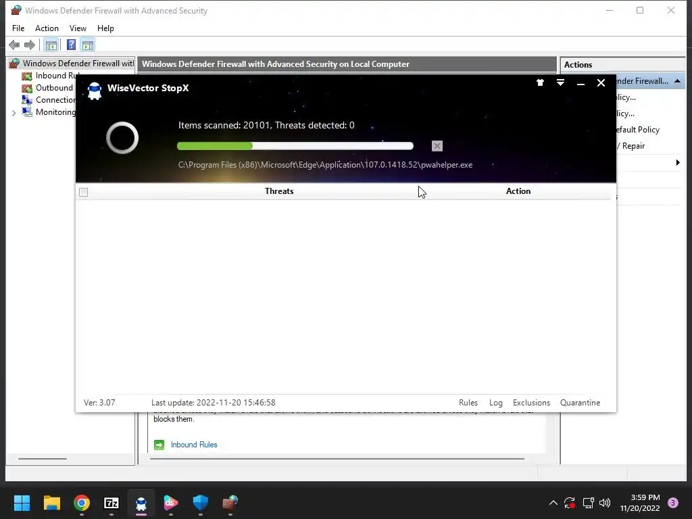Click green arrow icon beside Inbound Rules
This screenshot has height=519, width=692.
159,445
